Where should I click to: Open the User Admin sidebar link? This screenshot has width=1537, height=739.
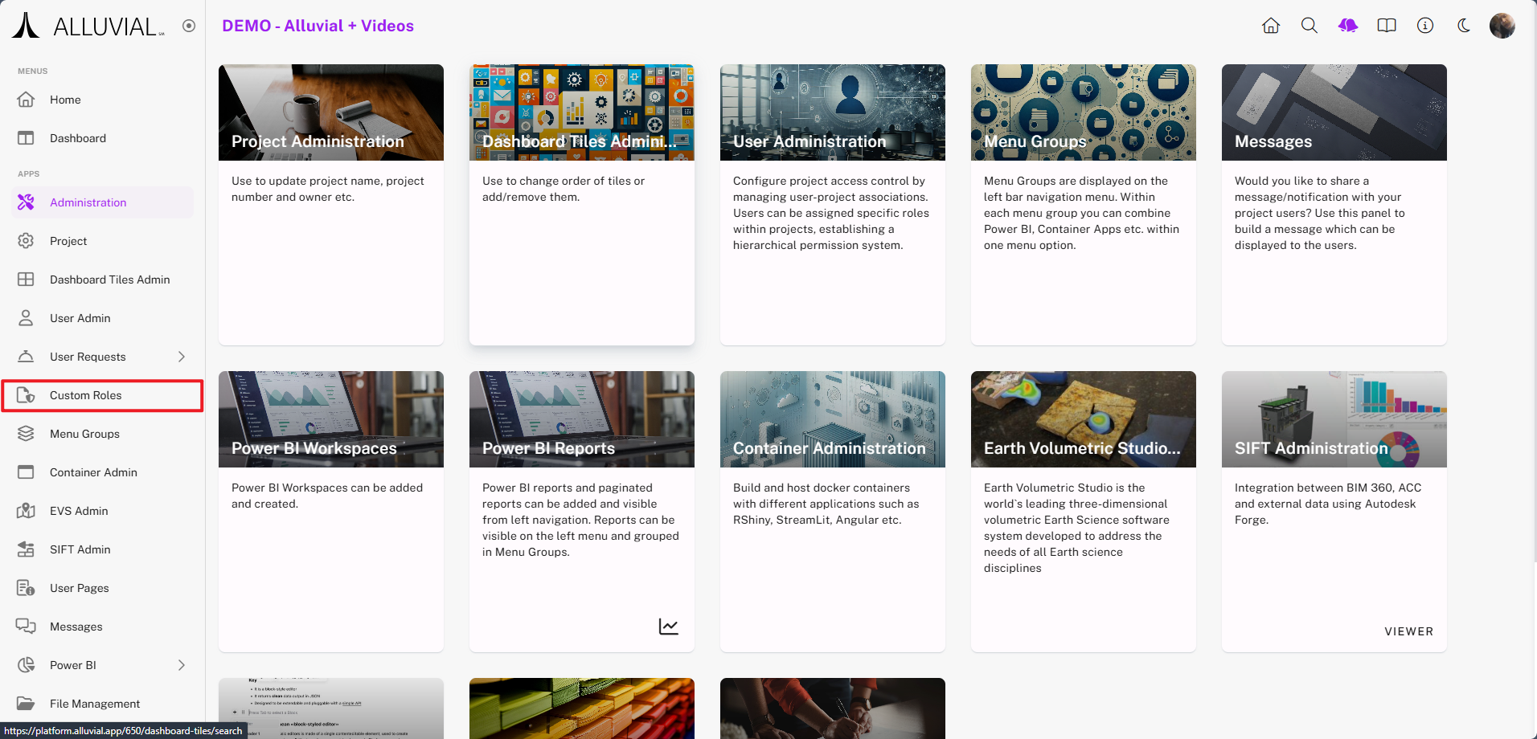point(103,318)
